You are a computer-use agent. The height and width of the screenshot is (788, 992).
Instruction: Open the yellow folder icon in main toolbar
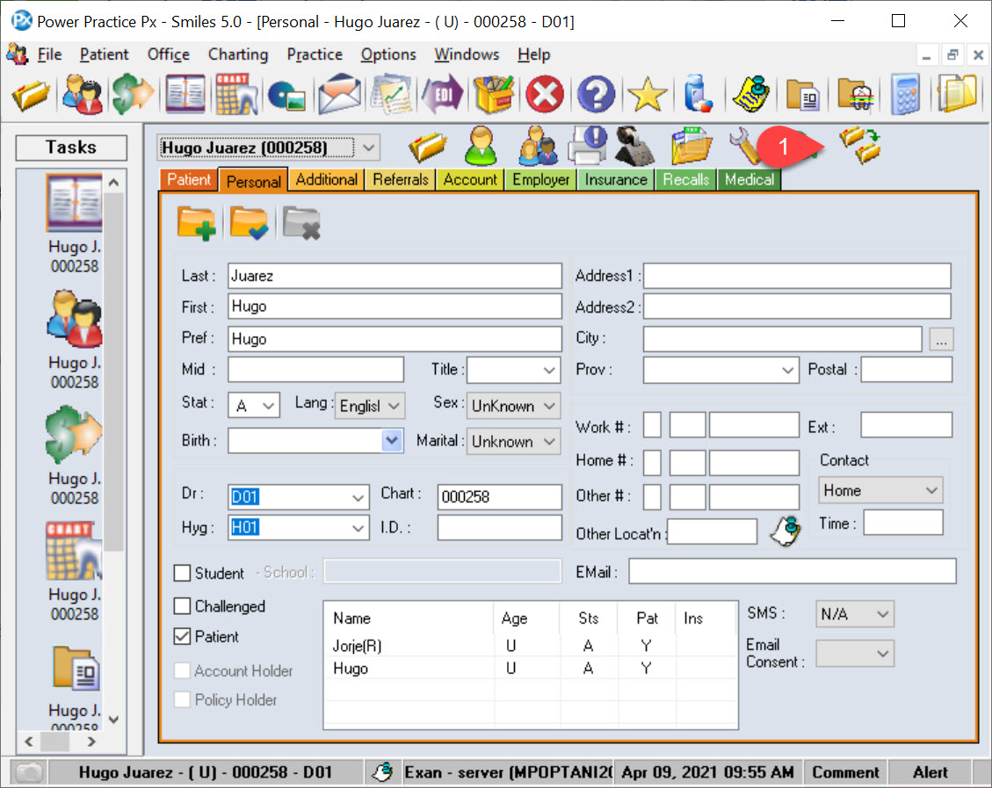(x=31, y=95)
